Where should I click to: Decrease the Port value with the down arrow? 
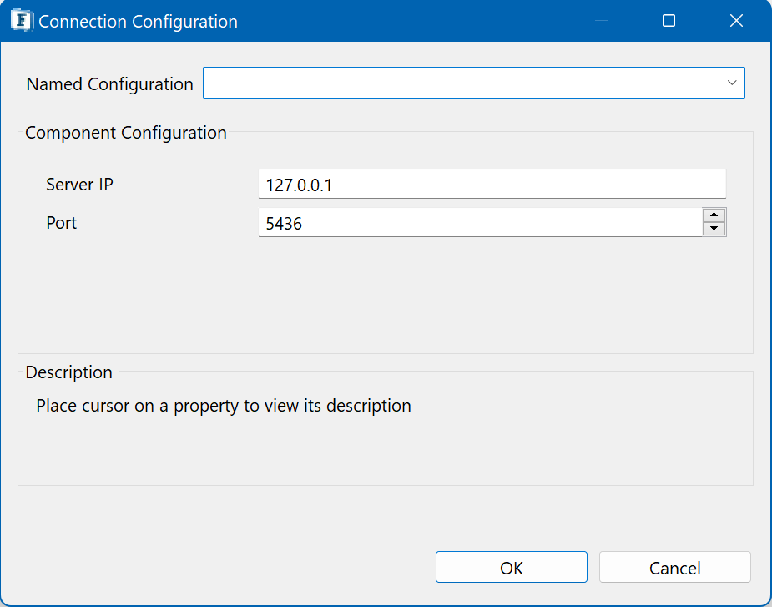click(714, 229)
